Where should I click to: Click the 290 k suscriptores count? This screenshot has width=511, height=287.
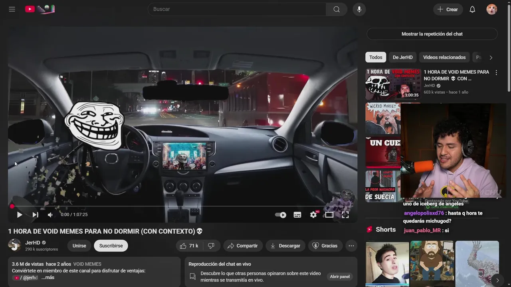pos(42,249)
